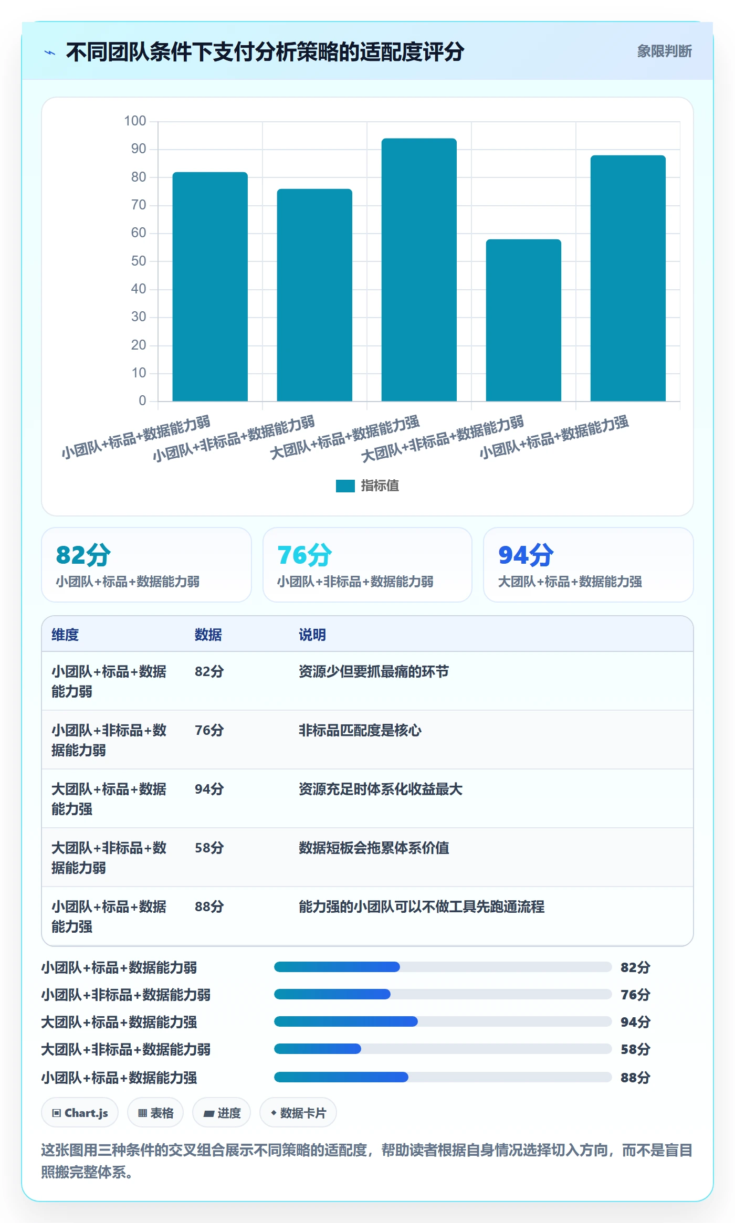The height and width of the screenshot is (1223, 735).
Task: Click the 88分 value in the table
Action: coord(209,906)
